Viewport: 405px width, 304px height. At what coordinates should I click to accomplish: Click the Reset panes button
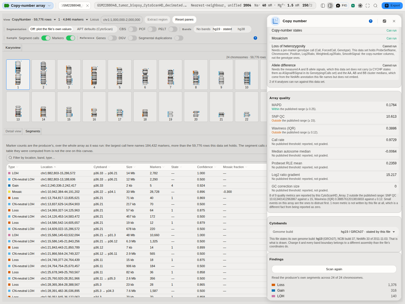[184, 20]
